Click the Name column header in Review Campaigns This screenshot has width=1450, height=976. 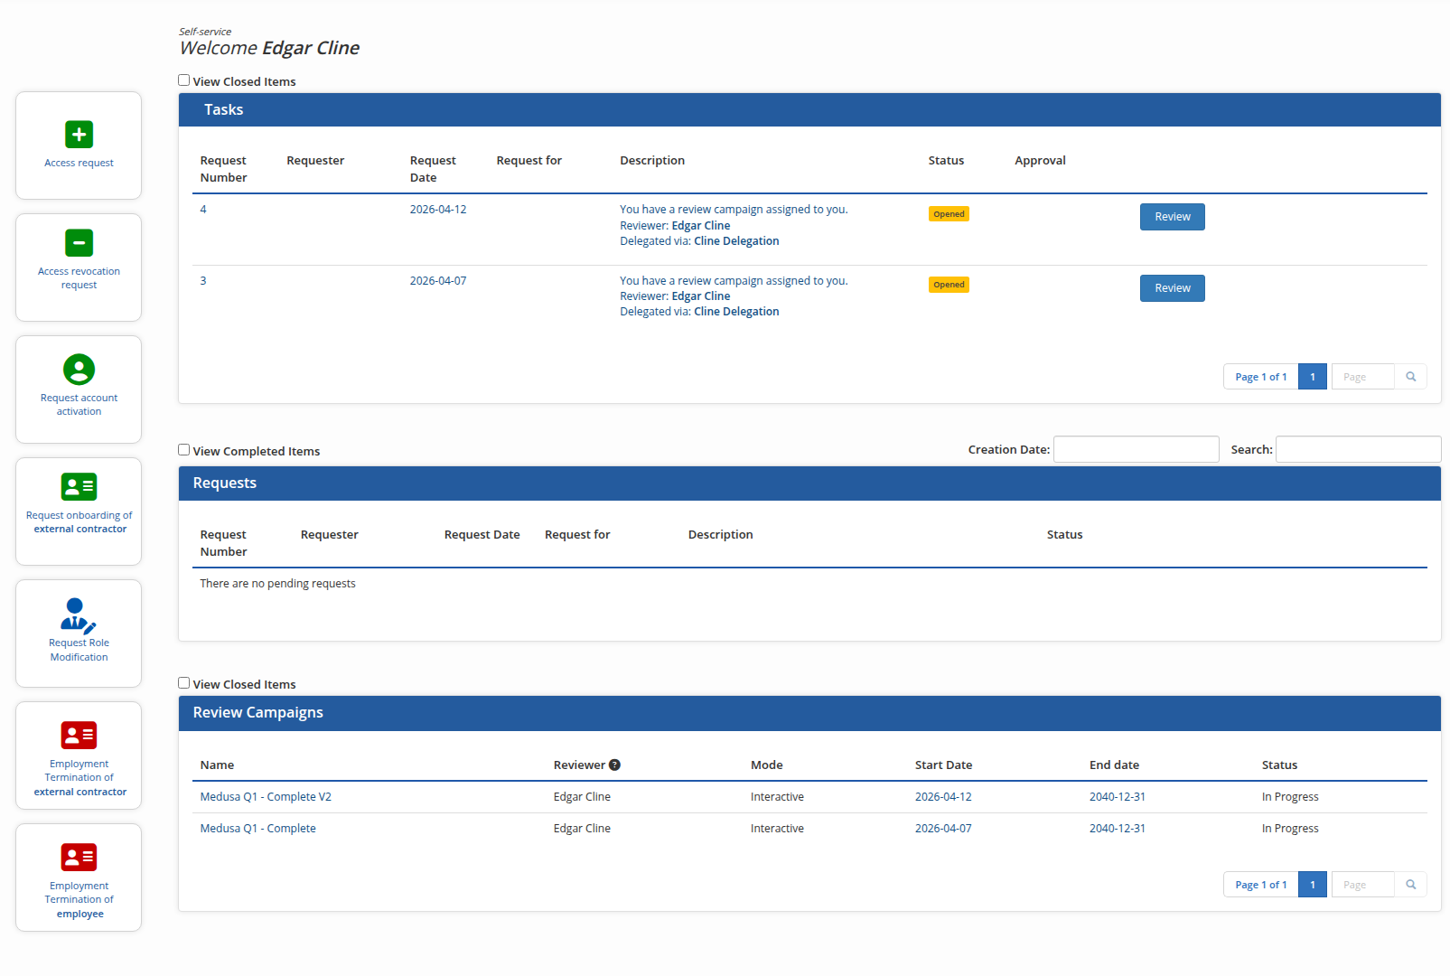click(x=217, y=765)
